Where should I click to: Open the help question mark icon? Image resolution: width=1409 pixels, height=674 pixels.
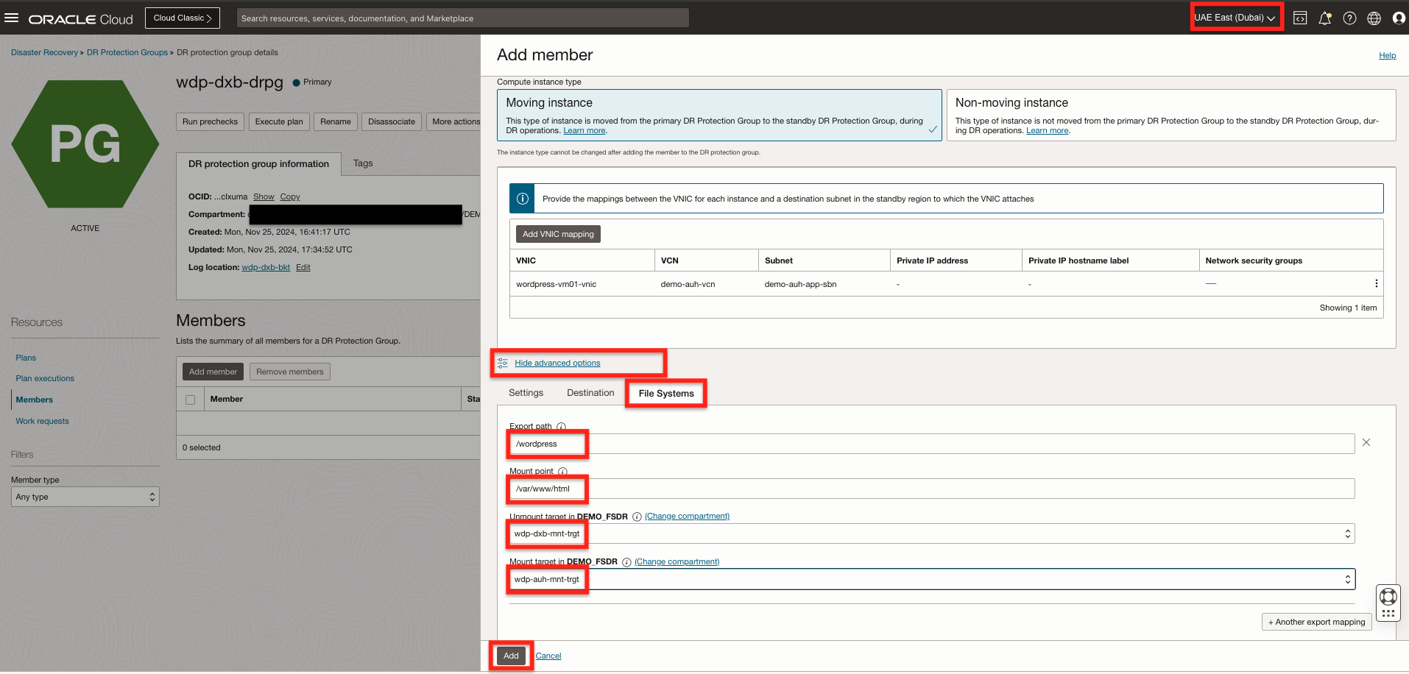[x=1349, y=18]
